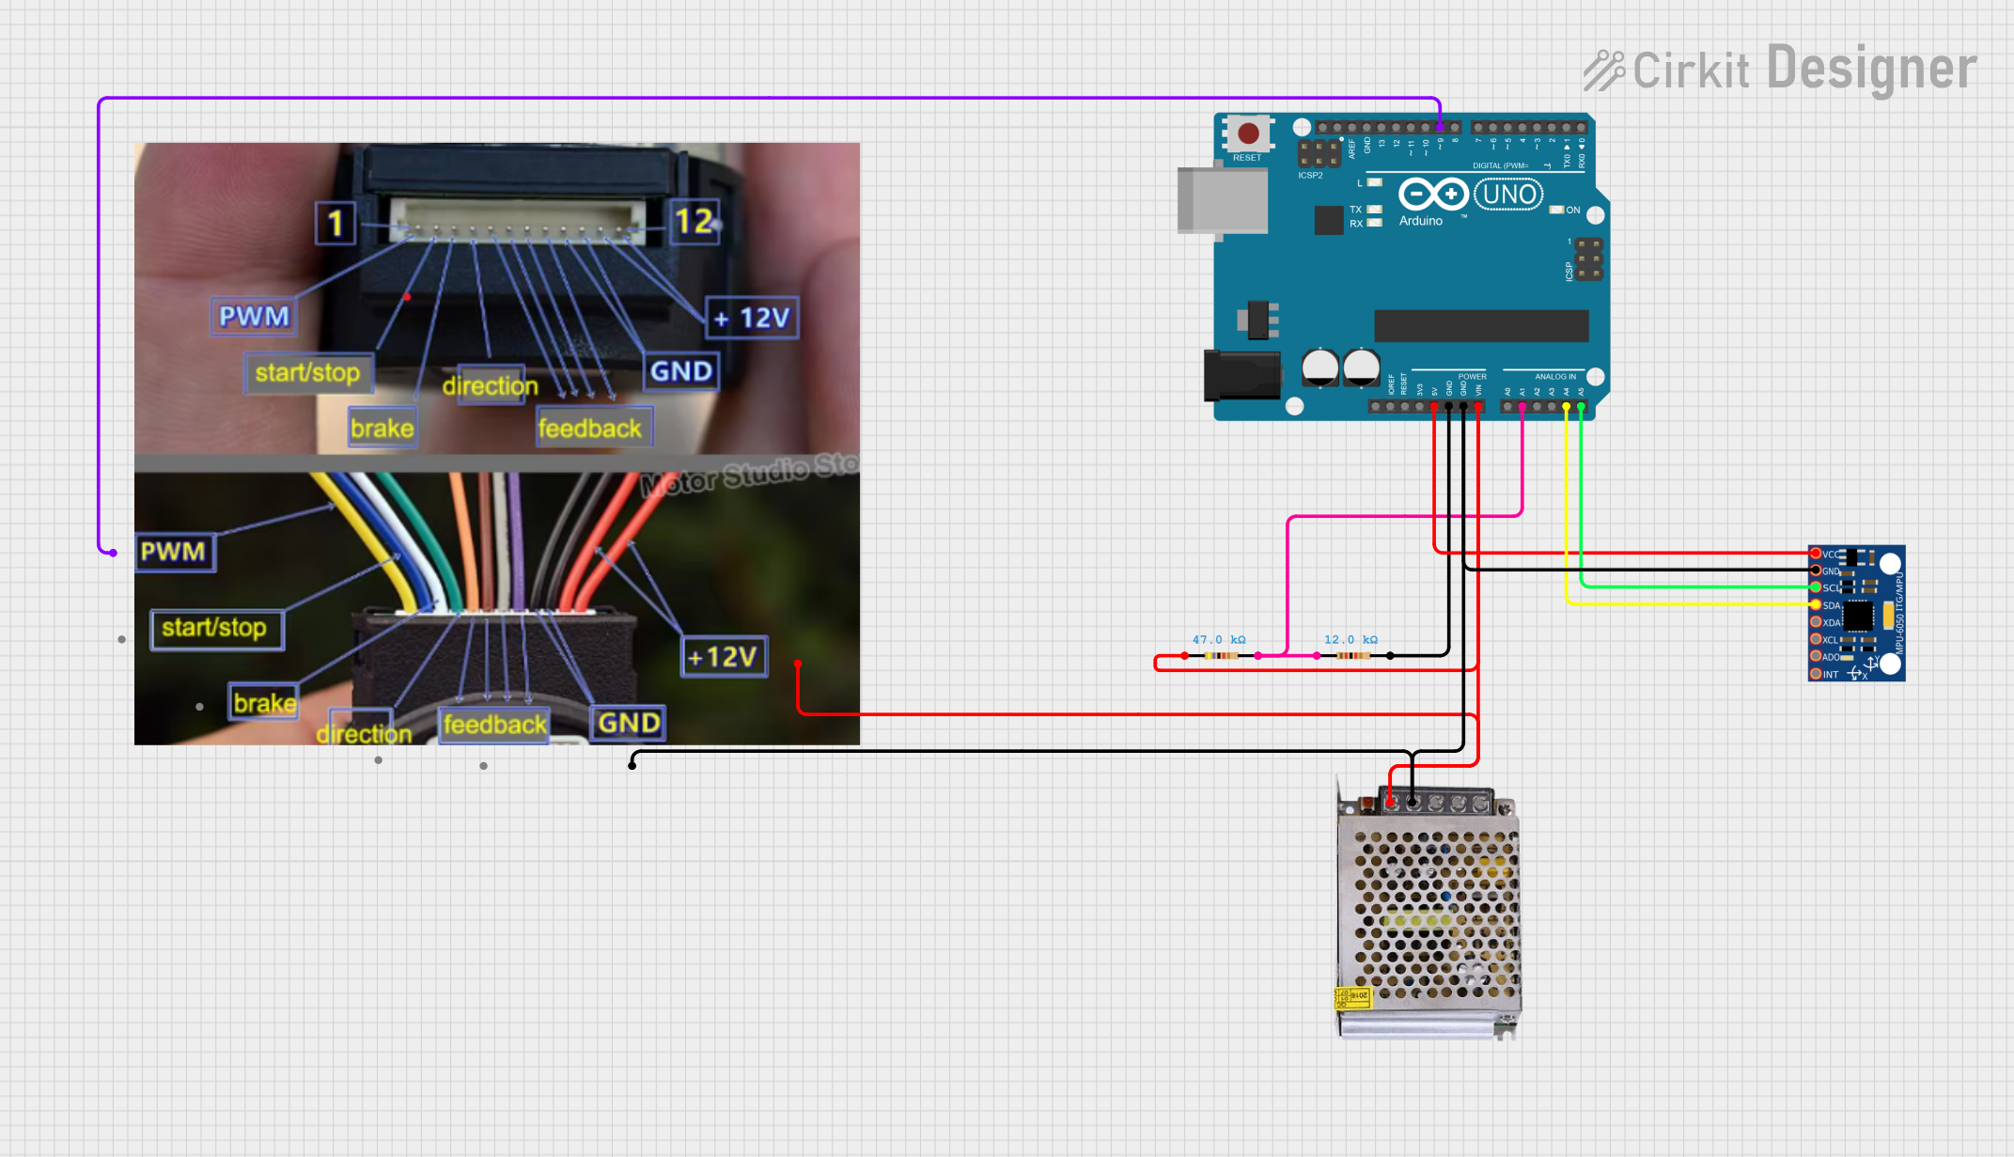
Task: Click the Arduino infinity logo
Action: 1432,195
